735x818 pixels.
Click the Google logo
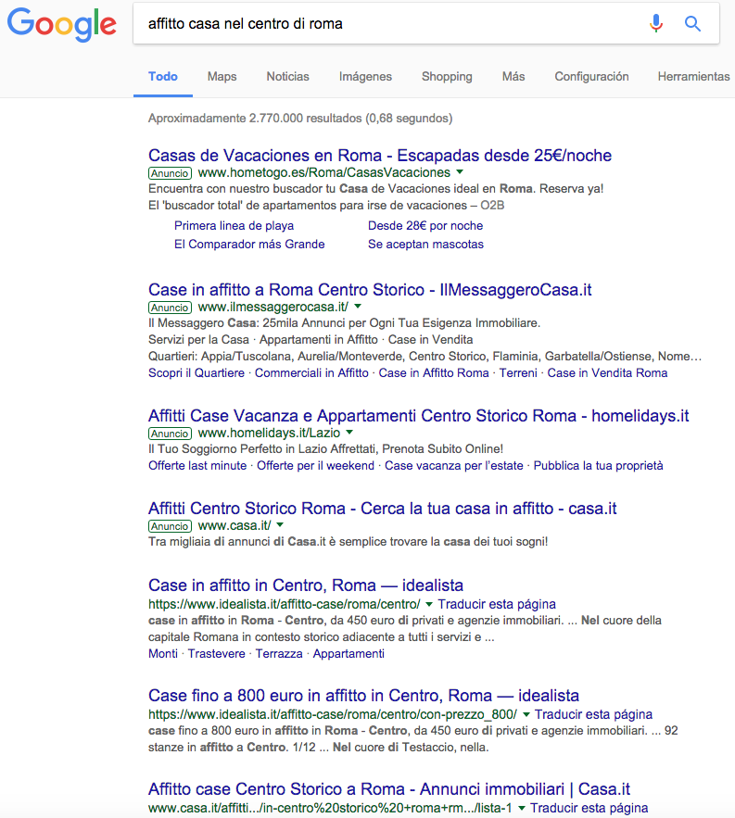61,24
